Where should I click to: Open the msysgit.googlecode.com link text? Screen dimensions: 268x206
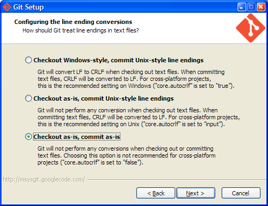coord(44,179)
